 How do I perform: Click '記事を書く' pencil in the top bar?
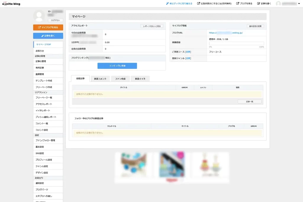[x=264, y=4]
